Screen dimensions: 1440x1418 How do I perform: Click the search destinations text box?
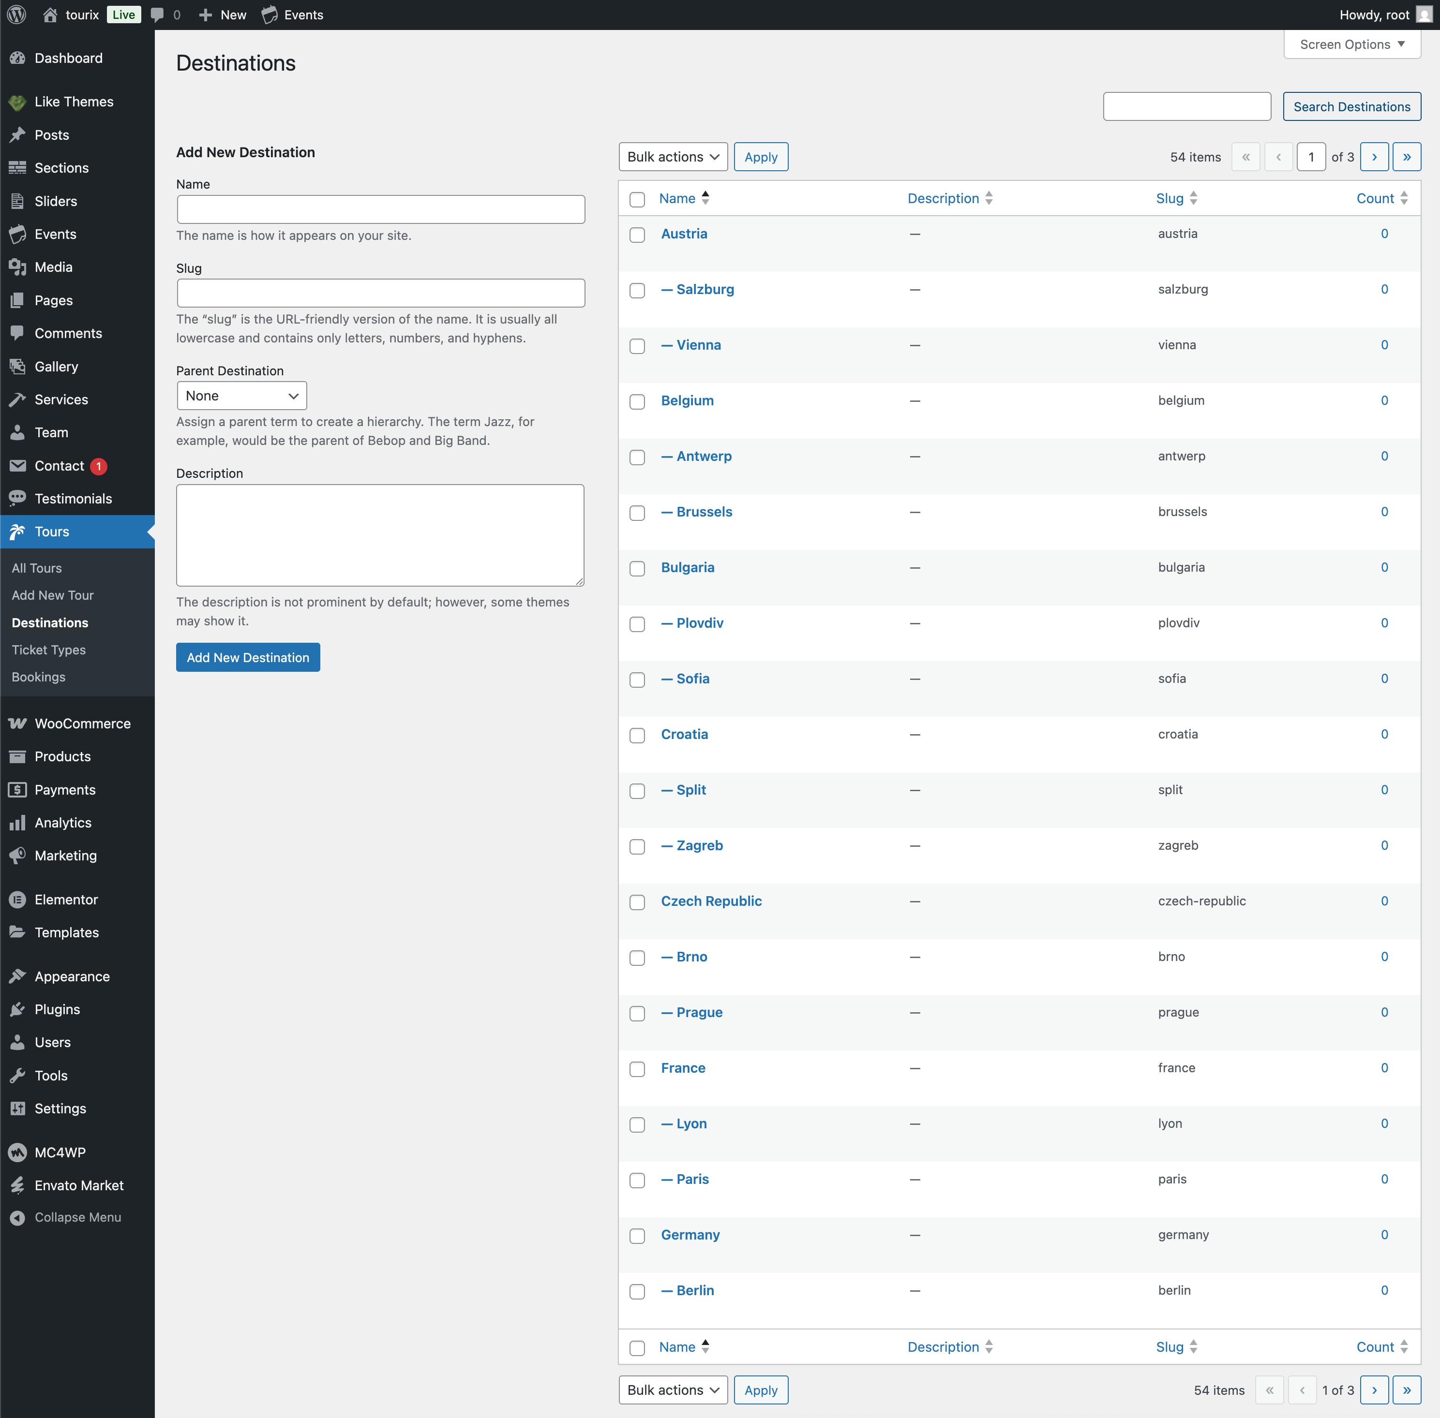click(1187, 106)
